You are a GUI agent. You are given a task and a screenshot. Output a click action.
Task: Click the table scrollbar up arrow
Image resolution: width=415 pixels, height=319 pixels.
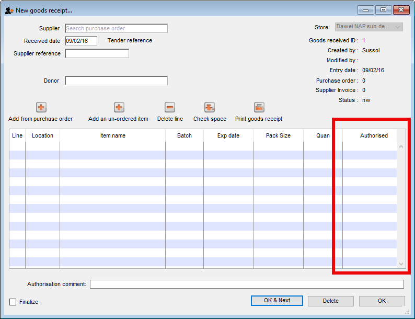click(401, 147)
